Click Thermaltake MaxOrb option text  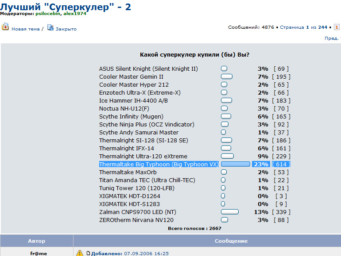128,172
